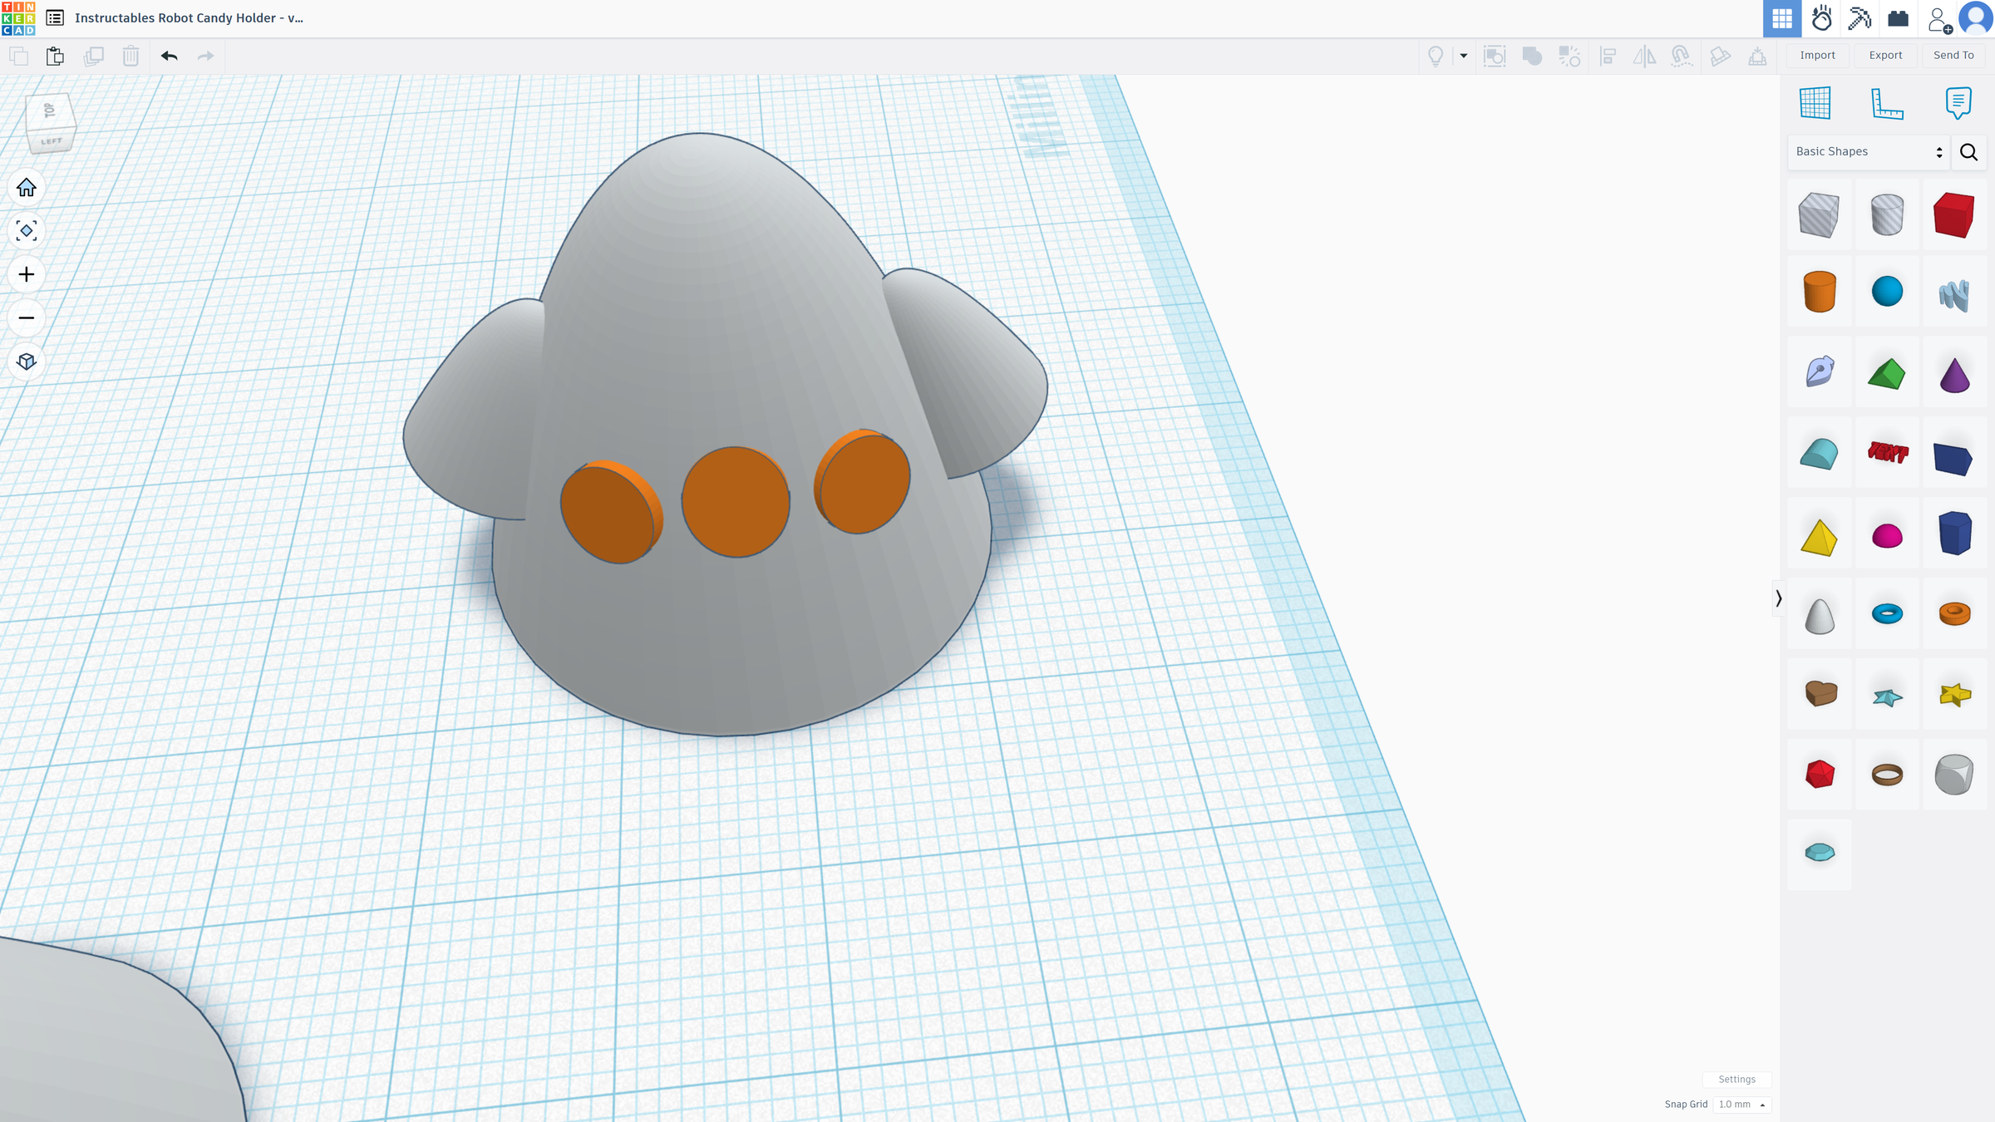Select the magenta Half Sphere shape
Image resolution: width=1995 pixels, height=1122 pixels.
pyautogui.click(x=1887, y=535)
